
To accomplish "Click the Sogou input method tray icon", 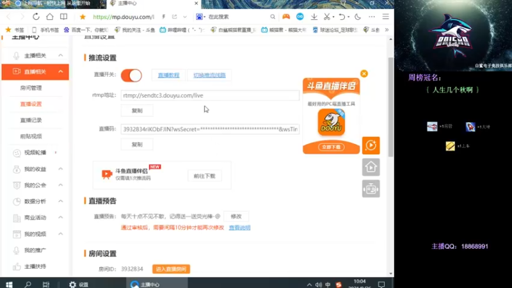I will click(x=339, y=285).
